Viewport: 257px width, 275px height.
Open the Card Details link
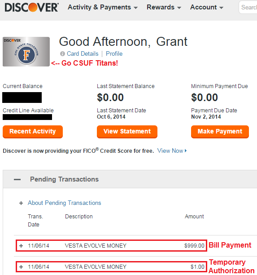(83, 53)
